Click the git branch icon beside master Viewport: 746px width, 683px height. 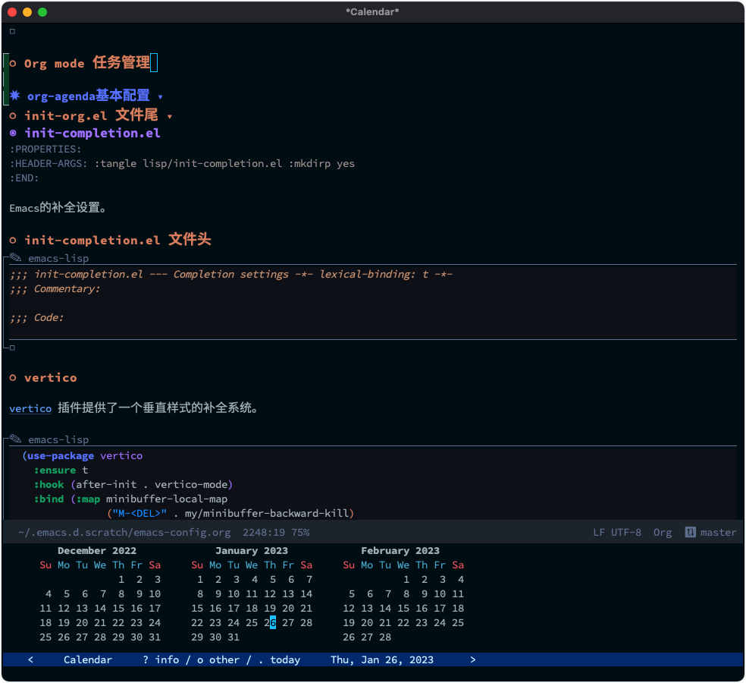[x=690, y=532]
